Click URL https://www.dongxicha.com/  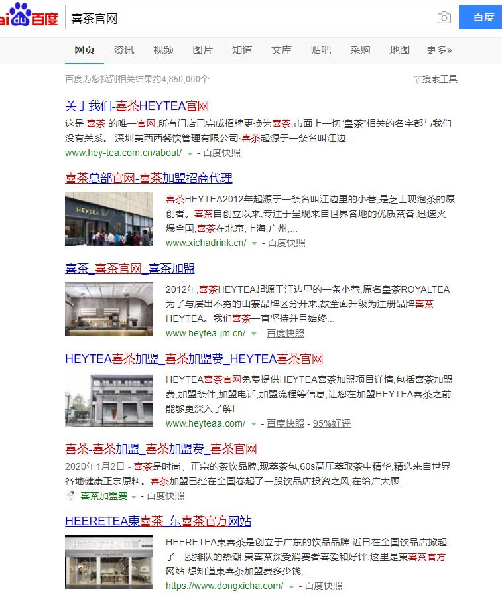pos(225,586)
